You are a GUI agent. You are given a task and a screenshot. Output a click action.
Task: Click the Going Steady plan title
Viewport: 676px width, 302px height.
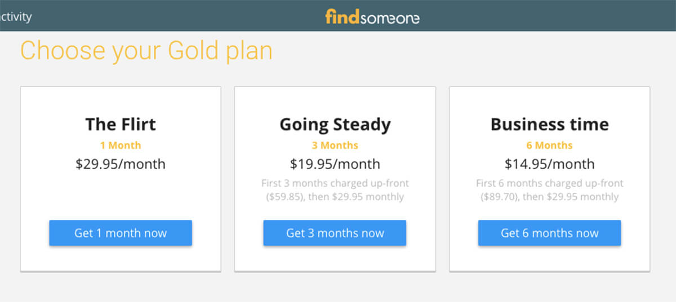tap(335, 124)
